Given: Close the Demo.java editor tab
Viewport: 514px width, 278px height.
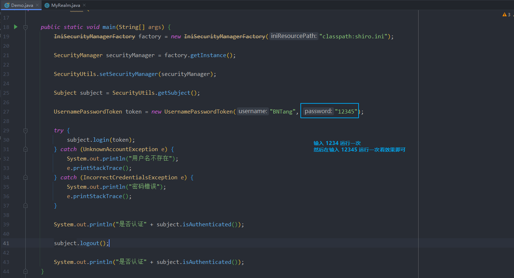Looking at the screenshot, I should click(37, 5).
